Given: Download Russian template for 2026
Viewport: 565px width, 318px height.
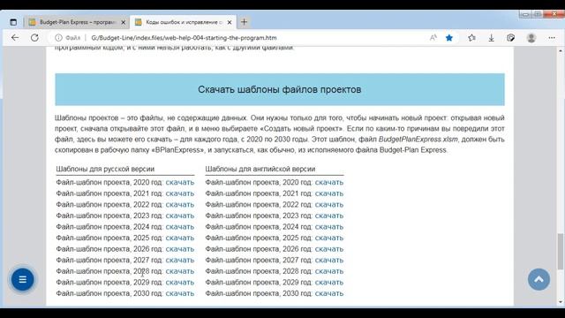Looking at the screenshot, I should [x=180, y=249].
